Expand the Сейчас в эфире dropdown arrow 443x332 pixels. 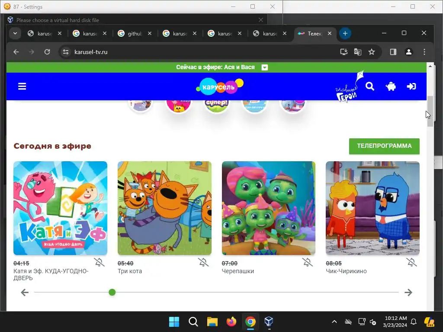[x=265, y=67]
